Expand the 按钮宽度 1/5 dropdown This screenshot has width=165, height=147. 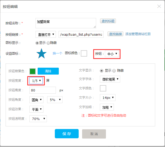click(x=36, y=81)
